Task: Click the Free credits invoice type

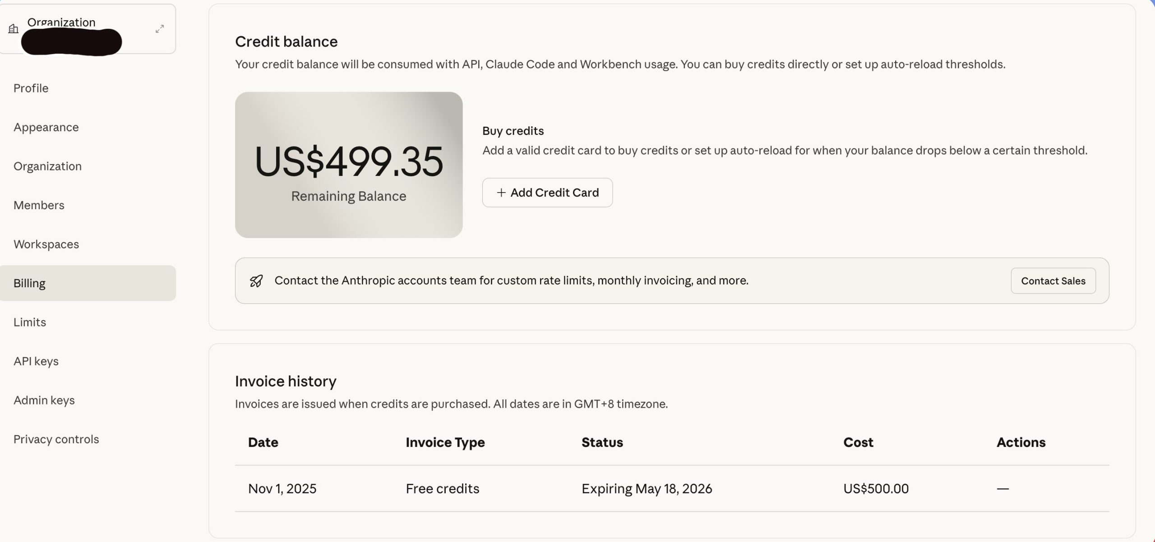Action: [x=442, y=488]
